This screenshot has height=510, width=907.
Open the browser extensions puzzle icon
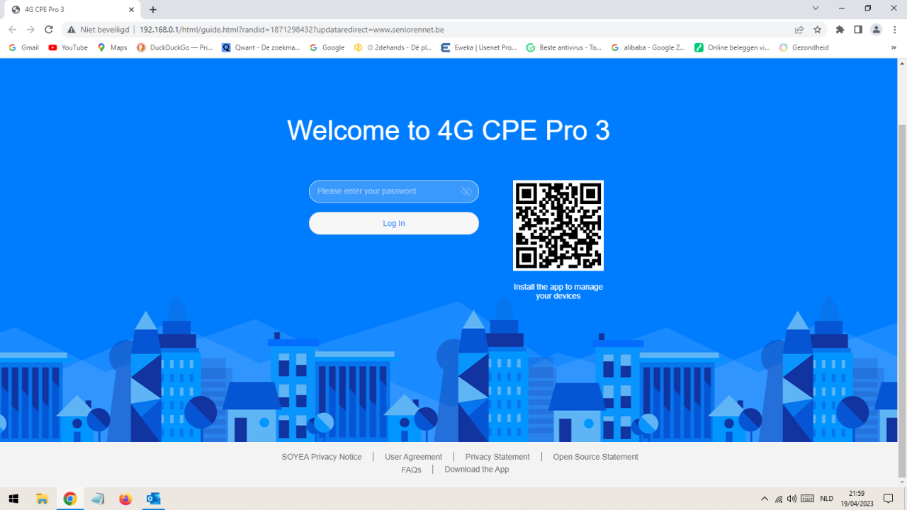tap(840, 30)
